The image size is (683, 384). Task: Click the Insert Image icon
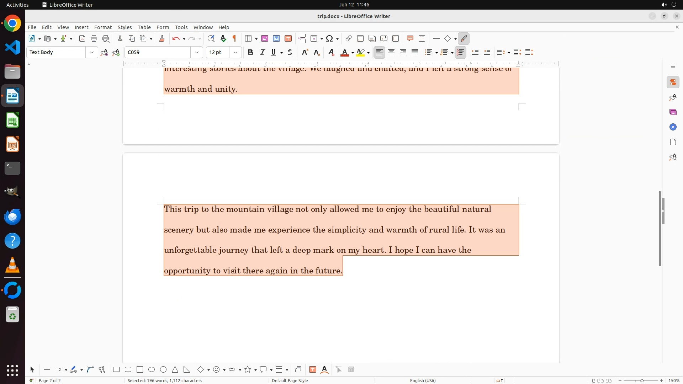(x=265, y=39)
